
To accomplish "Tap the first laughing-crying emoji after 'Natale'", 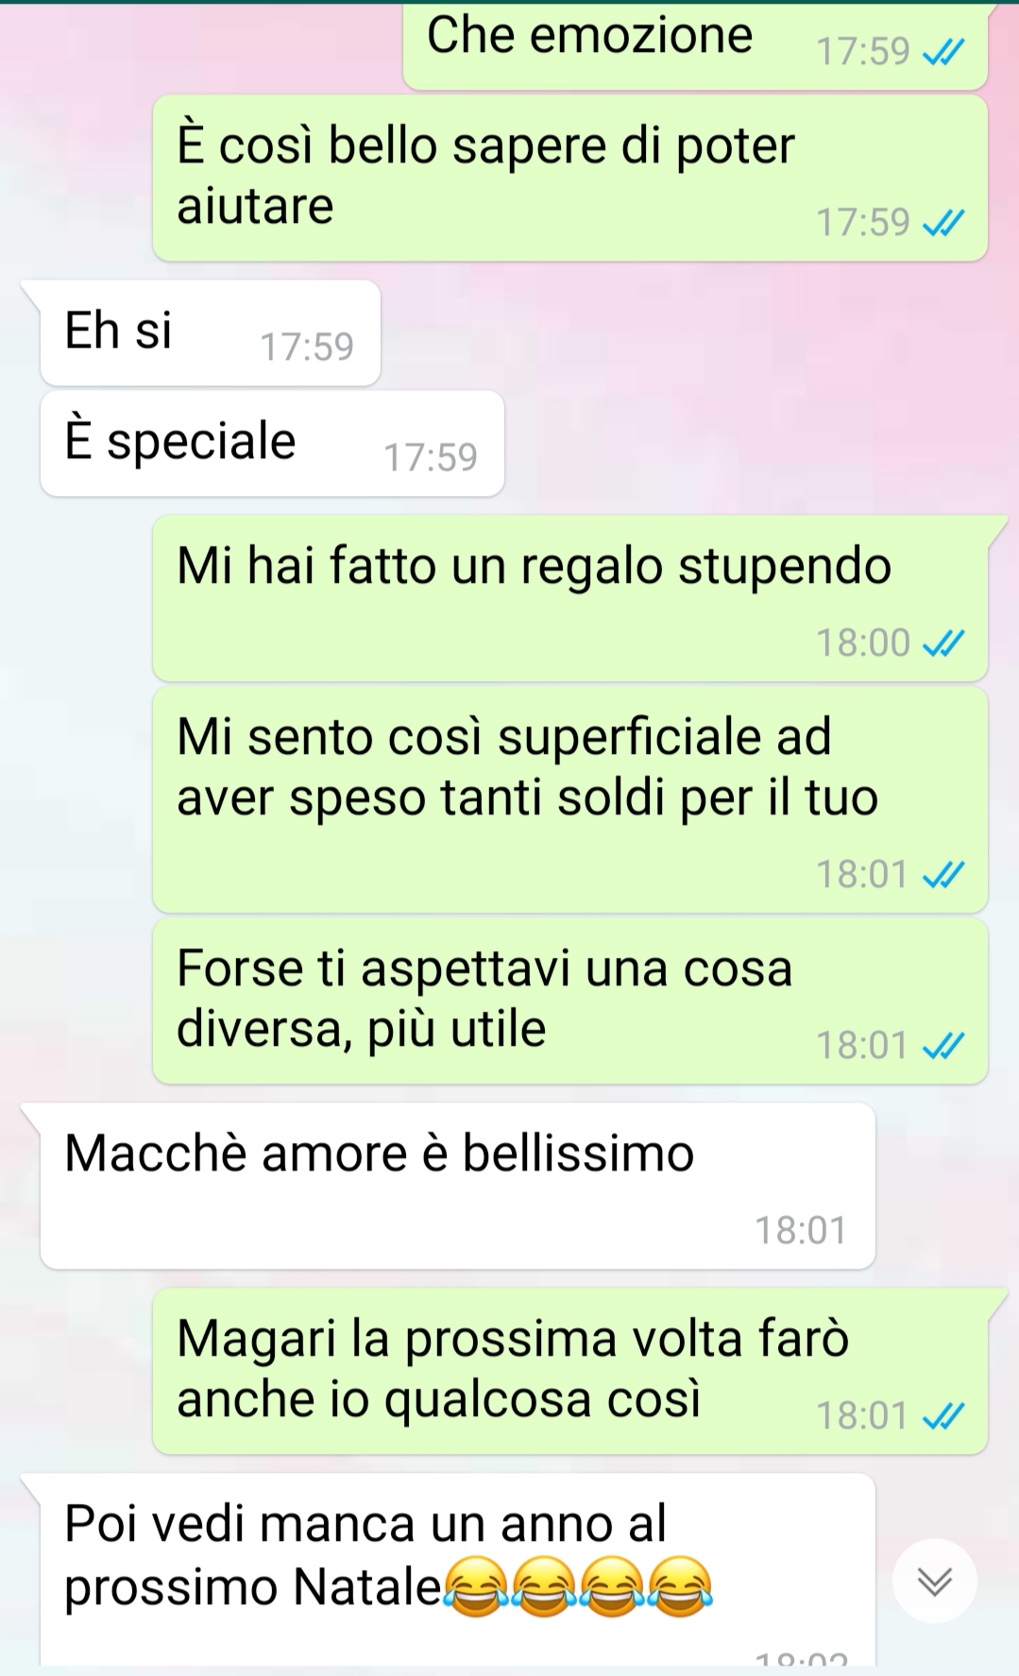I will click(476, 1586).
